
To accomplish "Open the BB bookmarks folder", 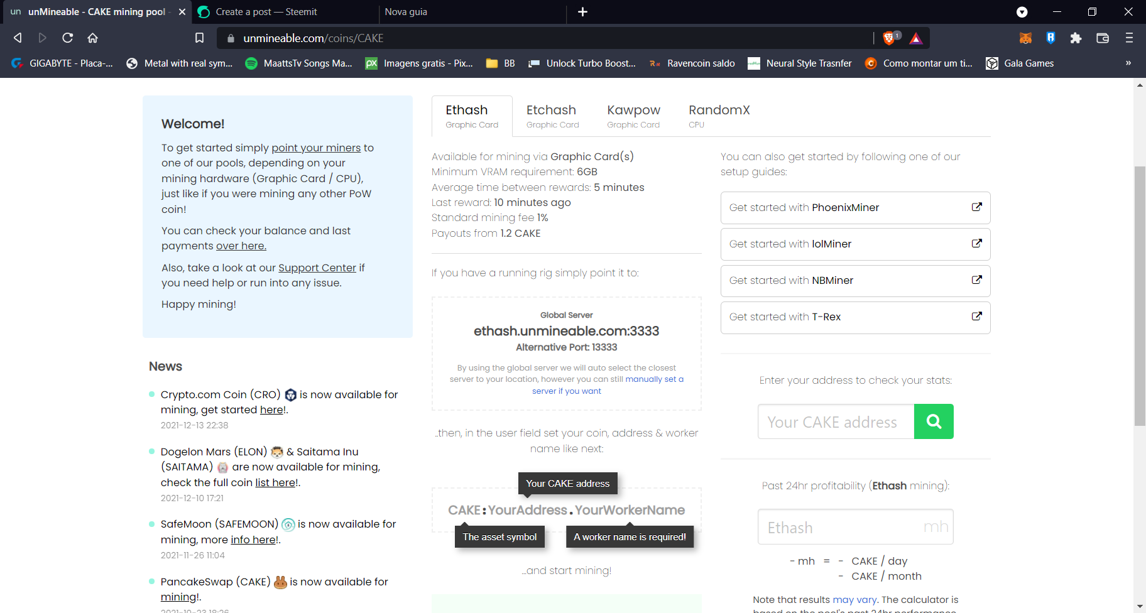I will (x=501, y=63).
